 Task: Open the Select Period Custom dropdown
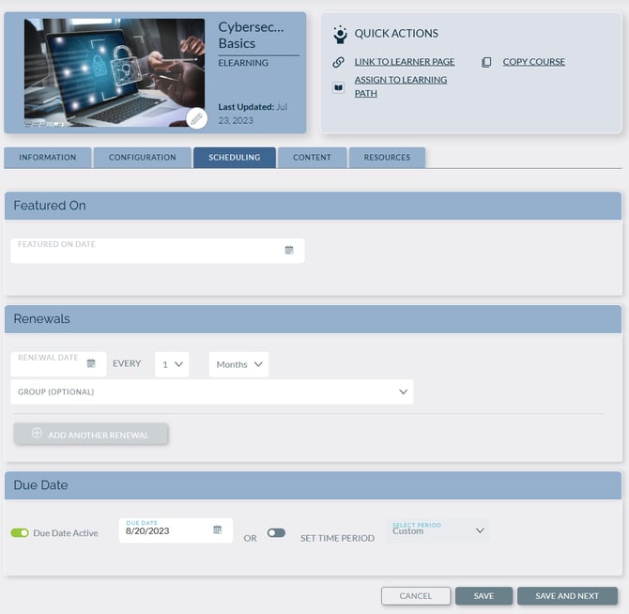point(438,530)
